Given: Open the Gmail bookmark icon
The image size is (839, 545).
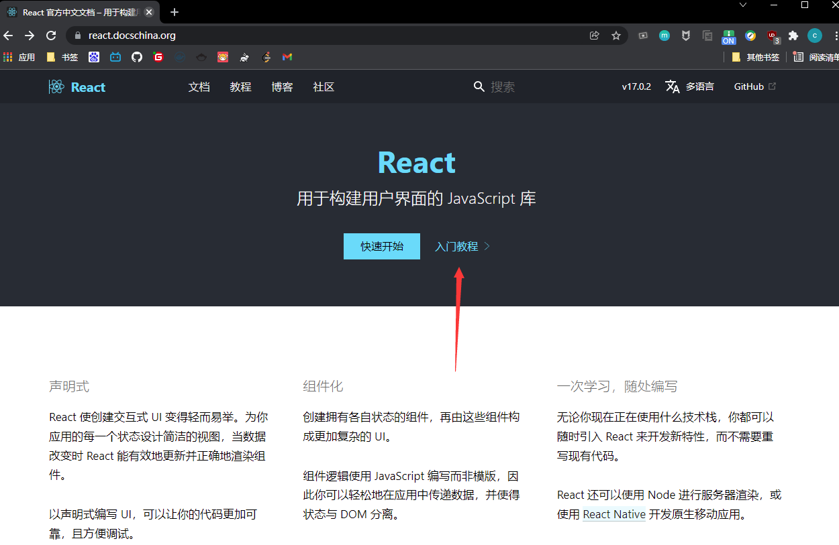Looking at the screenshot, I should 287,57.
